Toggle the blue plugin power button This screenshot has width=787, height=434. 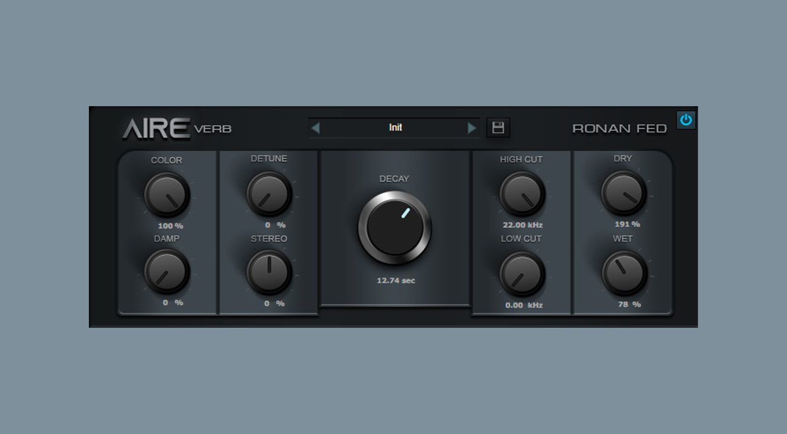pos(686,120)
